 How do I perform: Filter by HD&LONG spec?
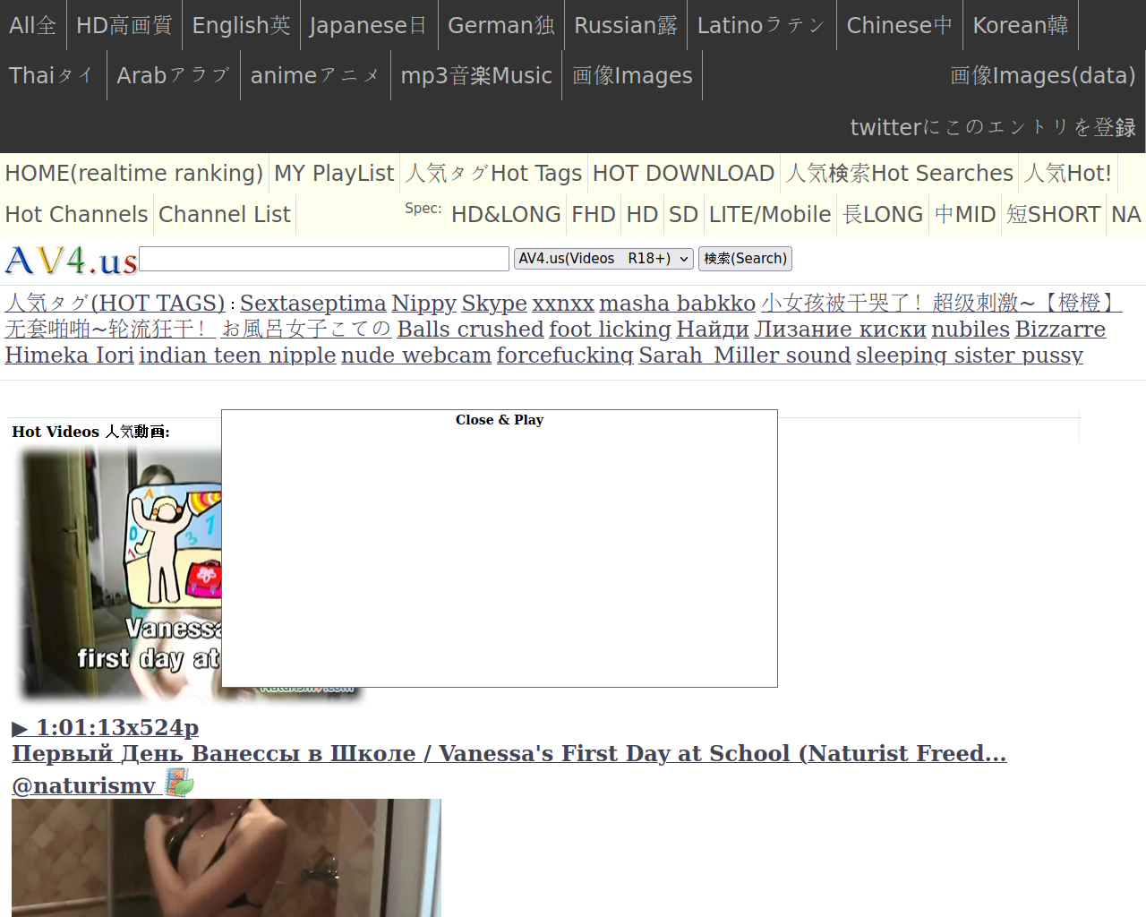point(506,214)
